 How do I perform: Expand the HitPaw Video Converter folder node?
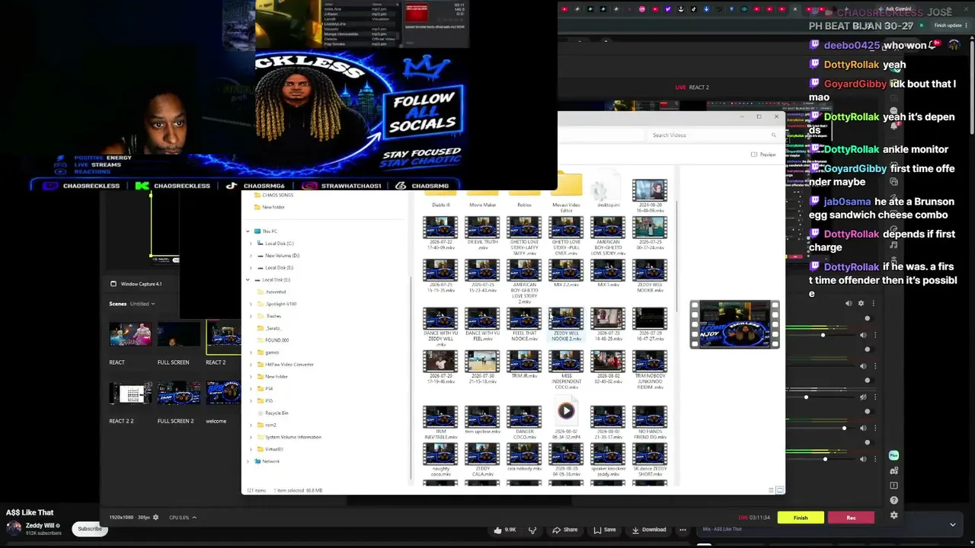click(x=251, y=365)
